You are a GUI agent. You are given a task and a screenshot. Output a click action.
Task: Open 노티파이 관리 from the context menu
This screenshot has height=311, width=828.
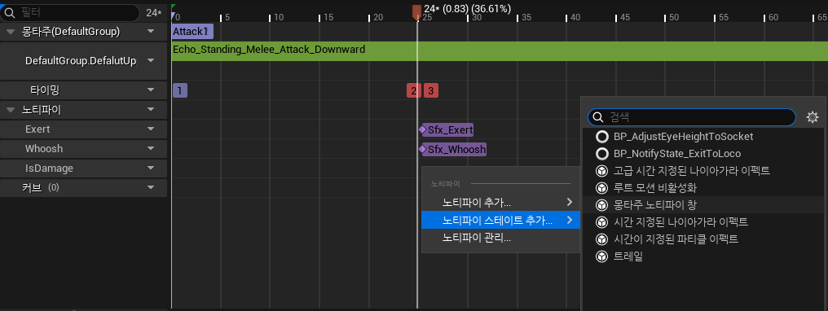click(x=500, y=238)
